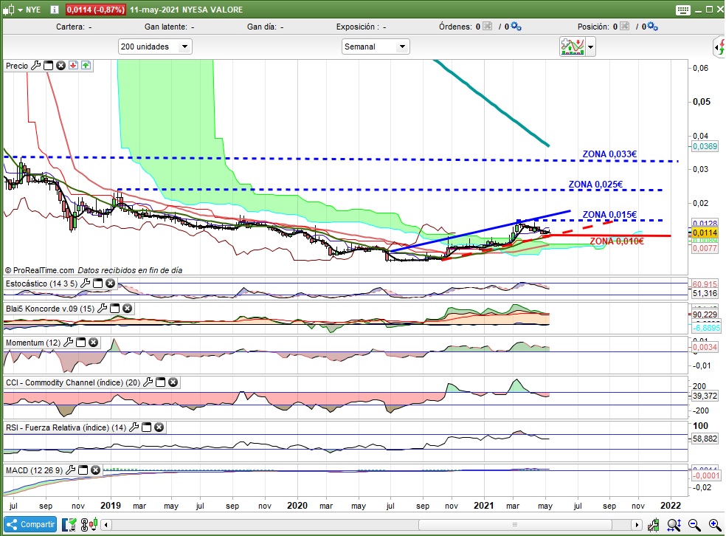Click the Órdenes settings gear
The height and width of the screenshot is (536, 726).
[x=516, y=27]
